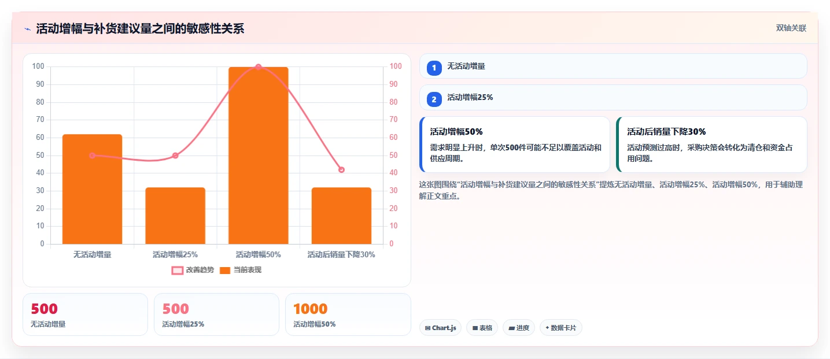
Task: Click the x-axis label 无活动增量
Action: tap(92, 254)
